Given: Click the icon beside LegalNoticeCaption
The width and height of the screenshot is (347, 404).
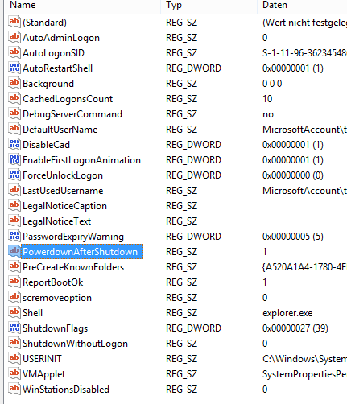Looking at the screenshot, I should (14, 205).
